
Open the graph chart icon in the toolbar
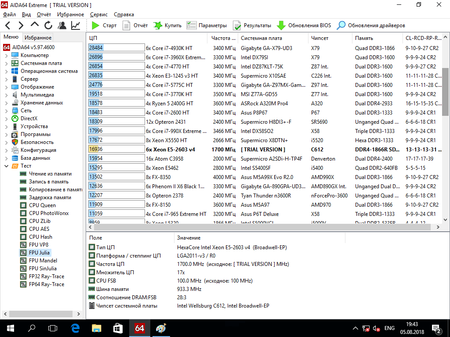[76, 25]
